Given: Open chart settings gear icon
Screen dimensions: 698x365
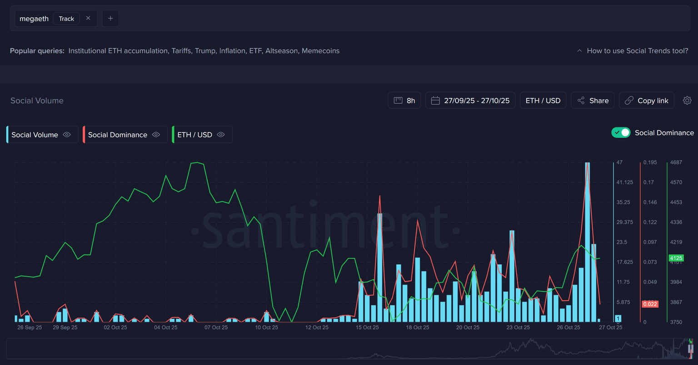Looking at the screenshot, I should point(687,101).
